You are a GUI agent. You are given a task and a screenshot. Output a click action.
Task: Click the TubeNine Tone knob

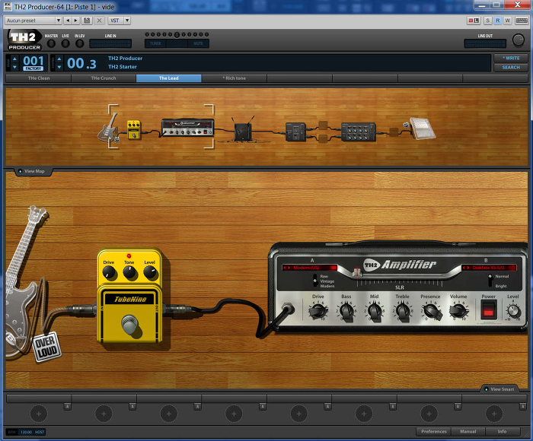(129, 273)
